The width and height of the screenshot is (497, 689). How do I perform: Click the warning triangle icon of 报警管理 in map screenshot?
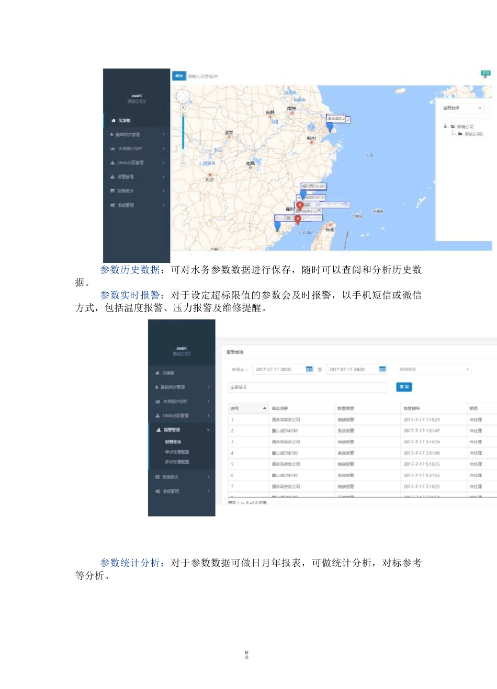112,177
